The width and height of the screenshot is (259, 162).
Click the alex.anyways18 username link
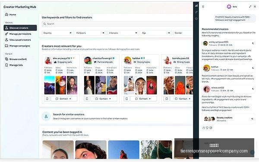pyautogui.click(x=61, y=58)
